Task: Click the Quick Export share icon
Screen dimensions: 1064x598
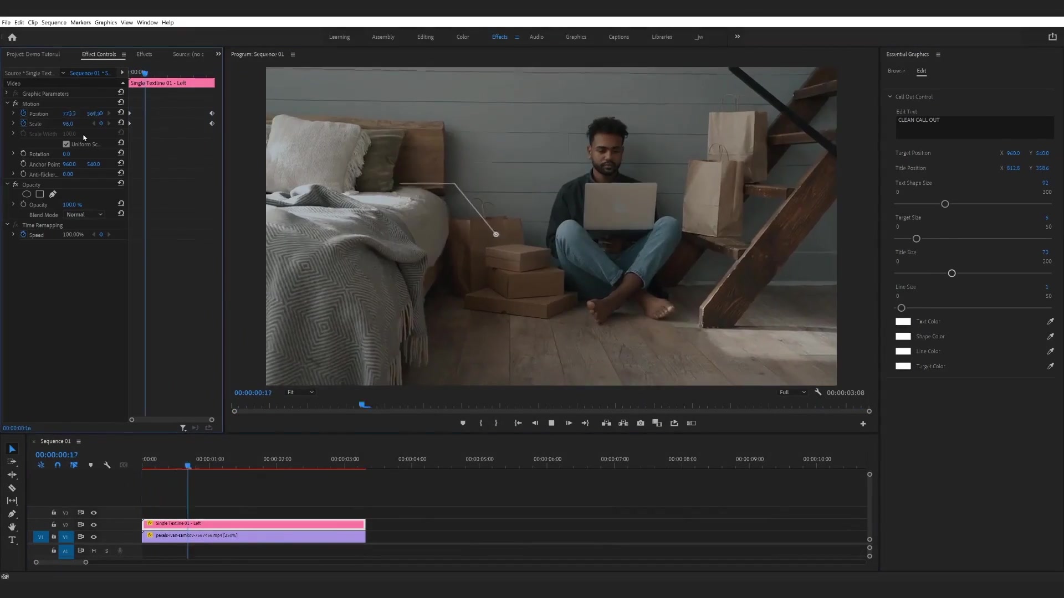Action: click(1052, 37)
